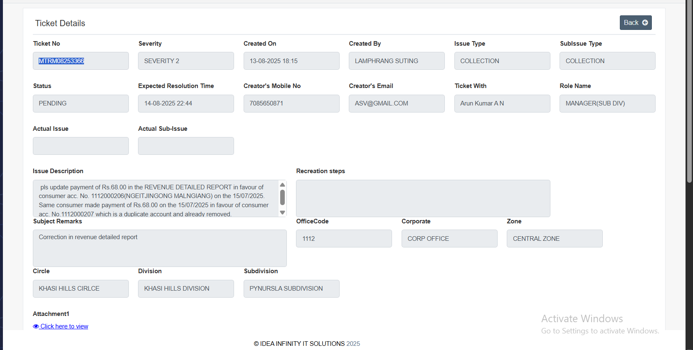Image resolution: width=693 pixels, height=350 pixels.
Task: Select the Status field showing PENDING
Action: 81,103
